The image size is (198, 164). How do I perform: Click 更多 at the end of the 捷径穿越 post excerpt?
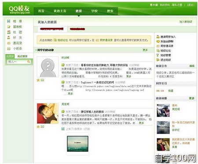(x=141, y=123)
